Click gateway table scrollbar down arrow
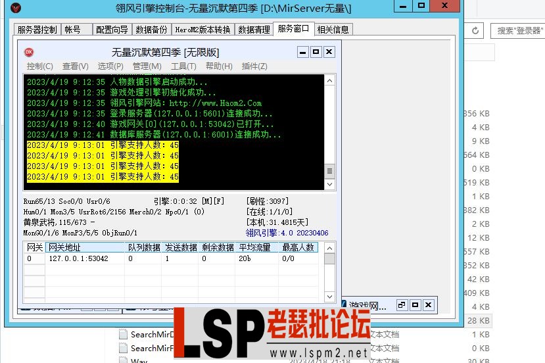545x363 pixels. pos(330,297)
